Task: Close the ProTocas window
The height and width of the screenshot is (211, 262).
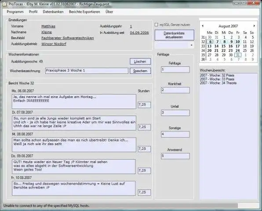Action: [x=254, y=3]
